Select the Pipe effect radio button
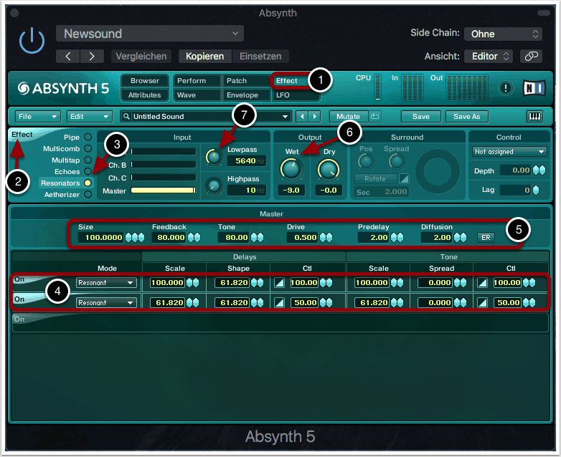561x457 pixels. point(88,137)
